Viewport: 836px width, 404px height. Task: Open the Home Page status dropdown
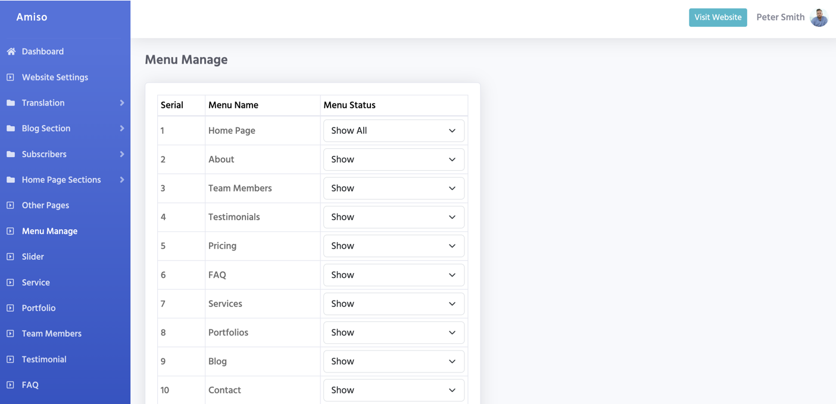[394, 131]
